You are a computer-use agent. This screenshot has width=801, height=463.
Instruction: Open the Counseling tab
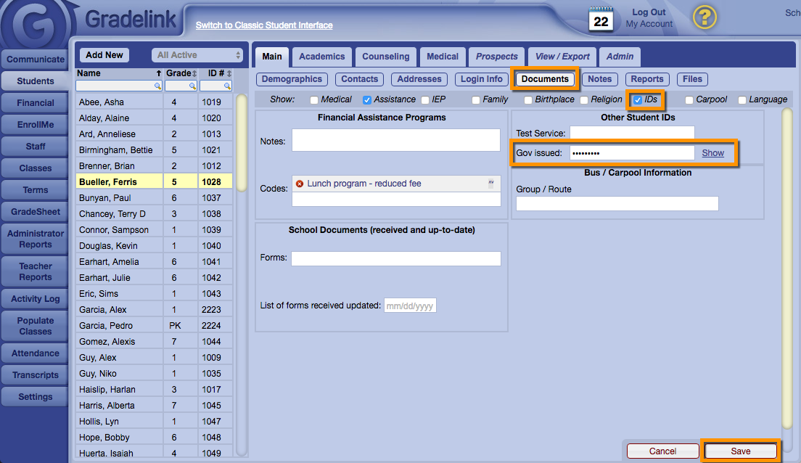point(386,57)
